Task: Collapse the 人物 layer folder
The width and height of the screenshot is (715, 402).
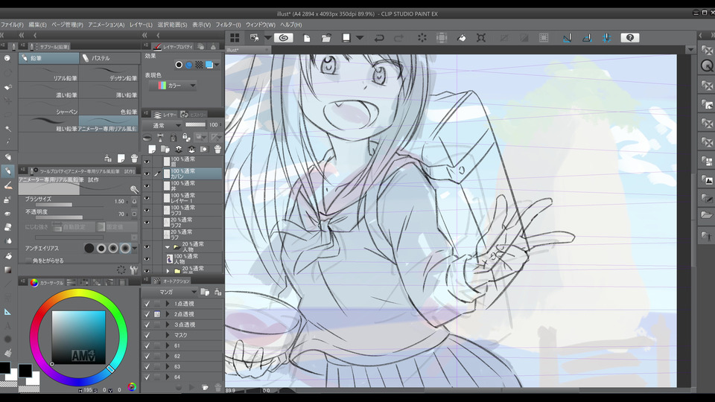Action: coord(168,246)
